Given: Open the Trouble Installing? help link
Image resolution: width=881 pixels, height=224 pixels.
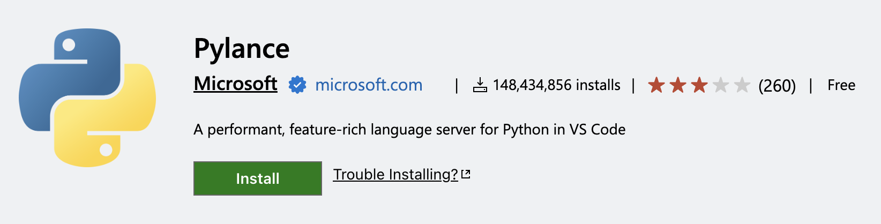Looking at the screenshot, I should 395,175.
